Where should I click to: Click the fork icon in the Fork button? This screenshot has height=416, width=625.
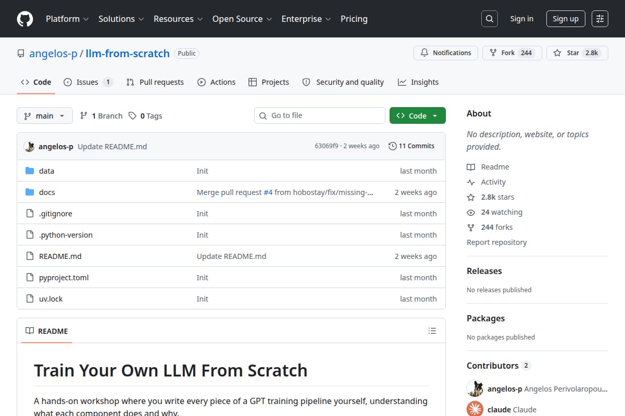click(493, 53)
